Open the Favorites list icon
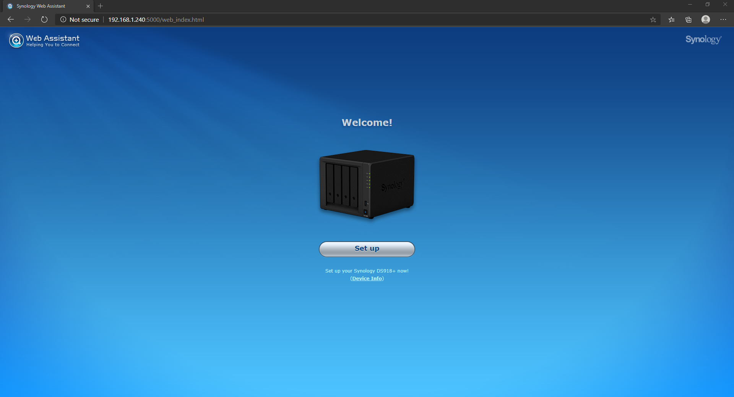Image resolution: width=734 pixels, height=397 pixels. (x=671, y=19)
